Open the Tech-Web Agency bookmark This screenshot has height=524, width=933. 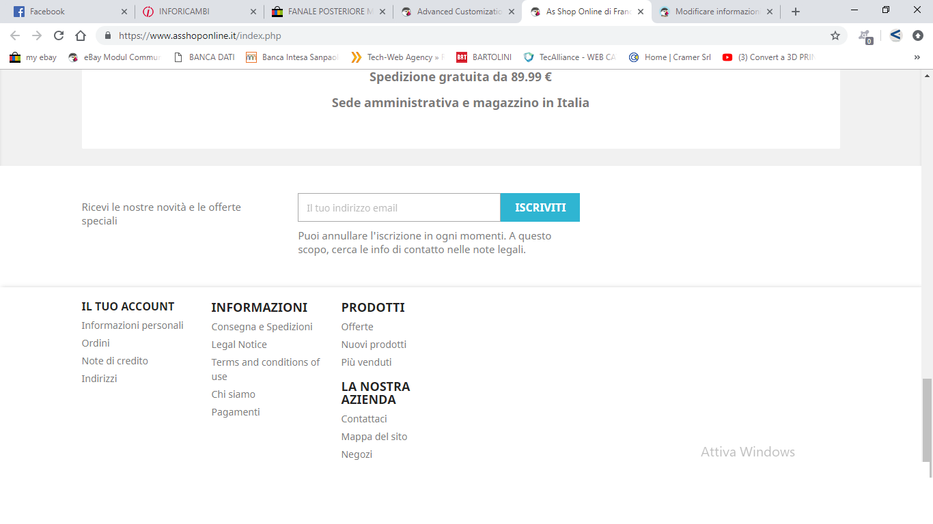(398, 57)
